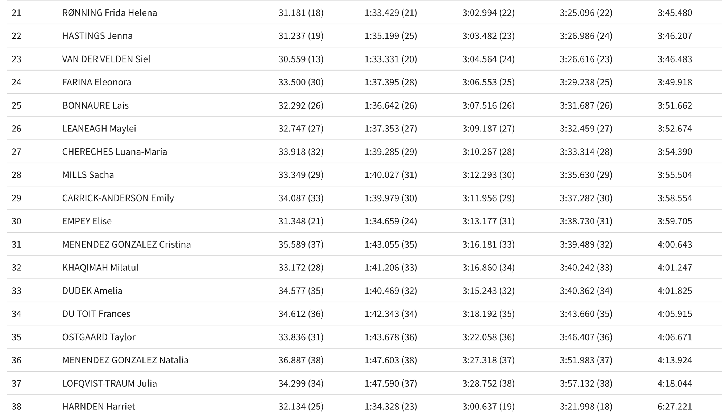Click OSTGAARD Taylor rider name
The image size is (725, 417).
pyautogui.click(x=99, y=337)
